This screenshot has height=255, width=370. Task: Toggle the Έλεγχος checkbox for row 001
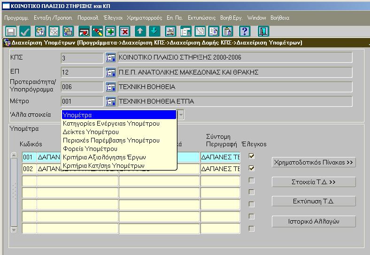[x=252, y=156]
